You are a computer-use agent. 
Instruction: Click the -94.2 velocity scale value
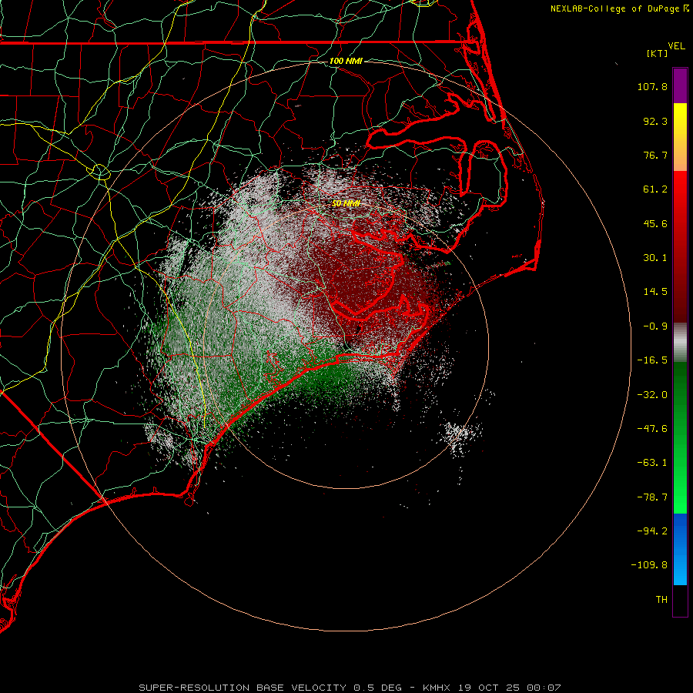click(x=652, y=531)
